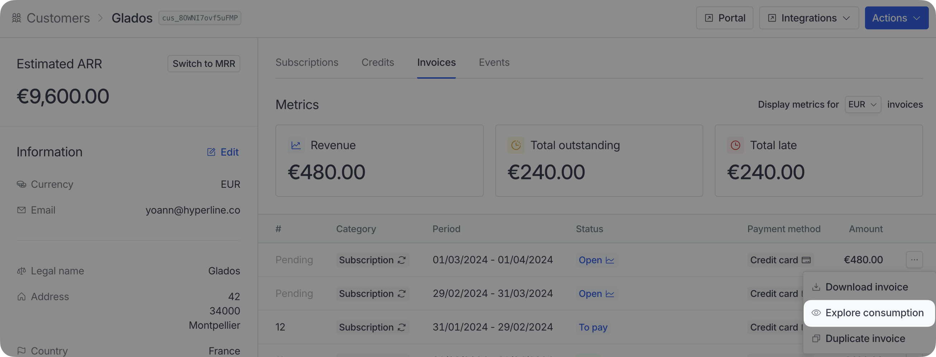
Task: Select Duplicate invoice from the menu
Action: click(869, 338)
